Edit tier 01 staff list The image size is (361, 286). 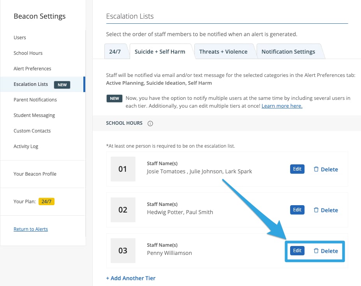(x=297, y=169)
